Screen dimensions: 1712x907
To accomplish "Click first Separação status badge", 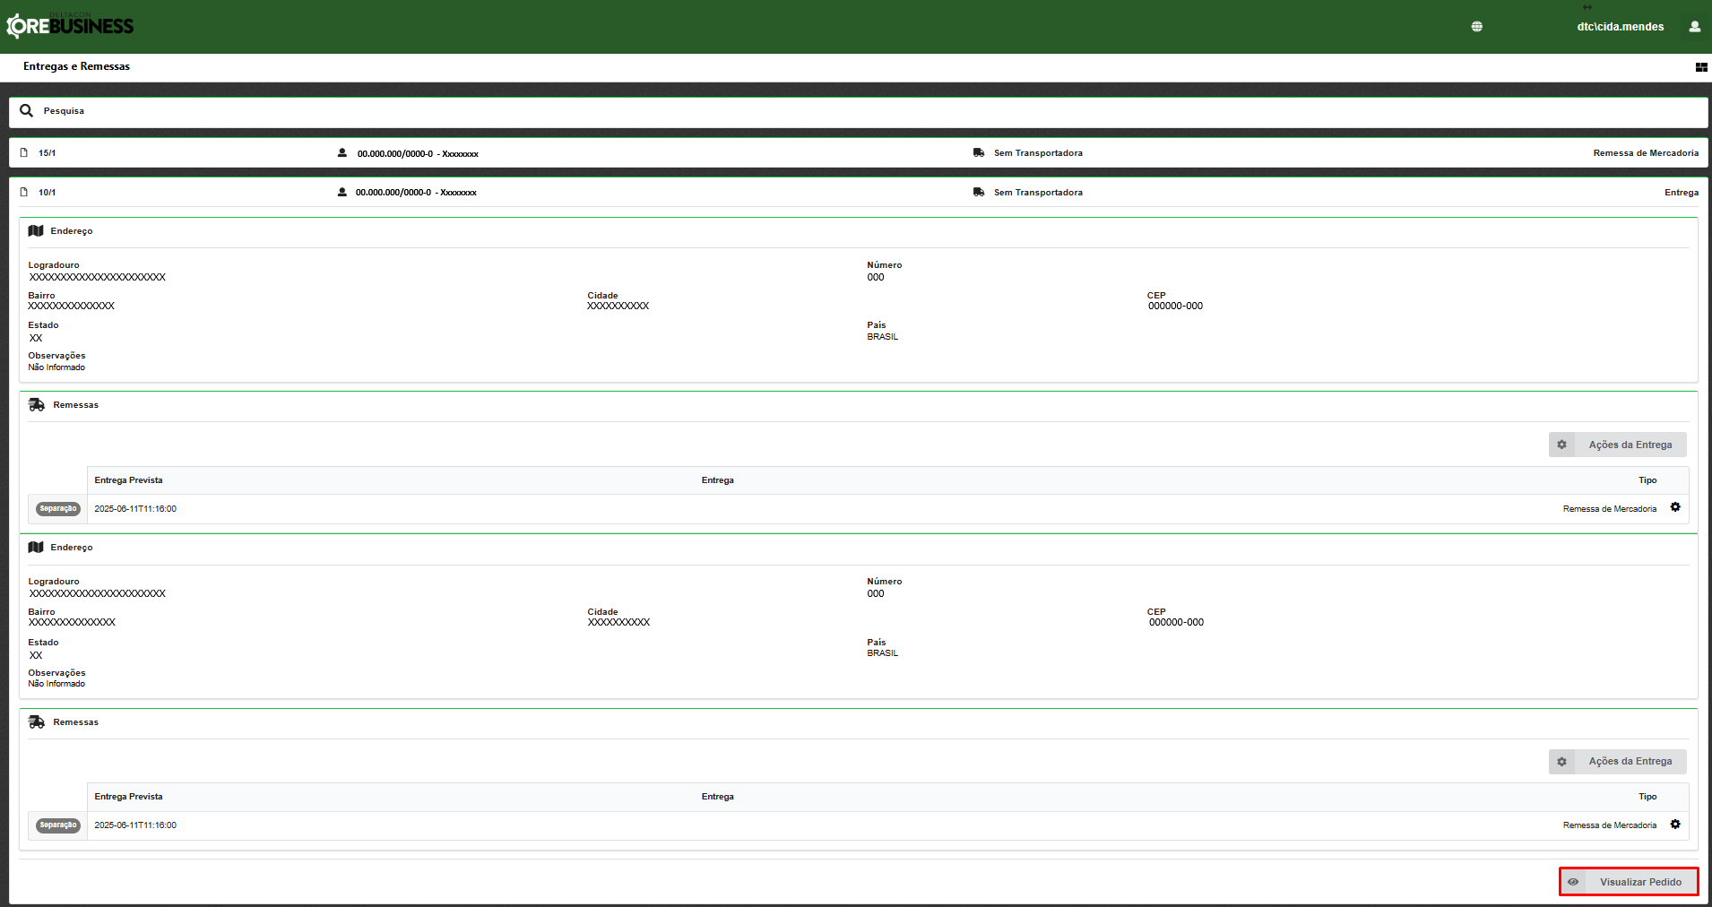I will [x=58, y=509].
